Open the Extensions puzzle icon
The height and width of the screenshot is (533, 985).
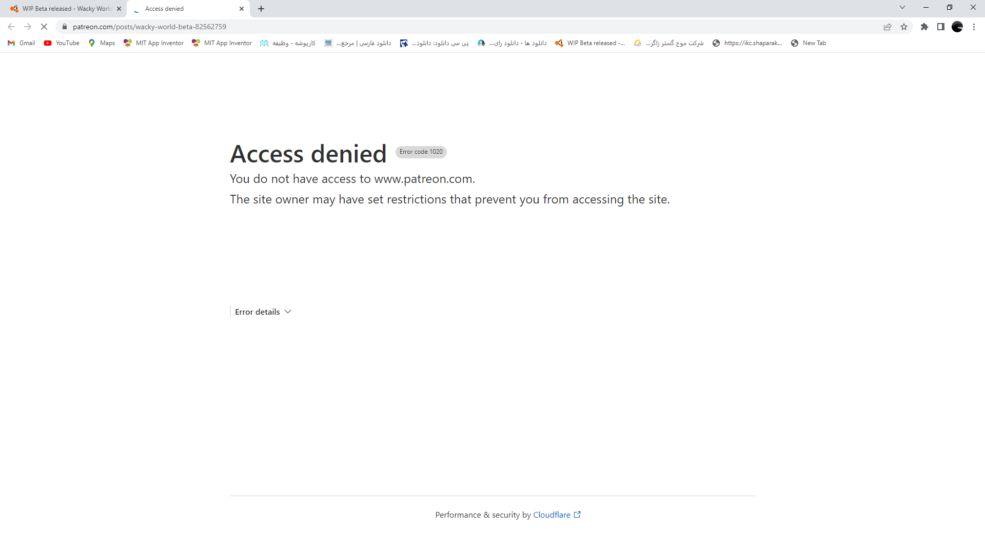pos(924,27)
